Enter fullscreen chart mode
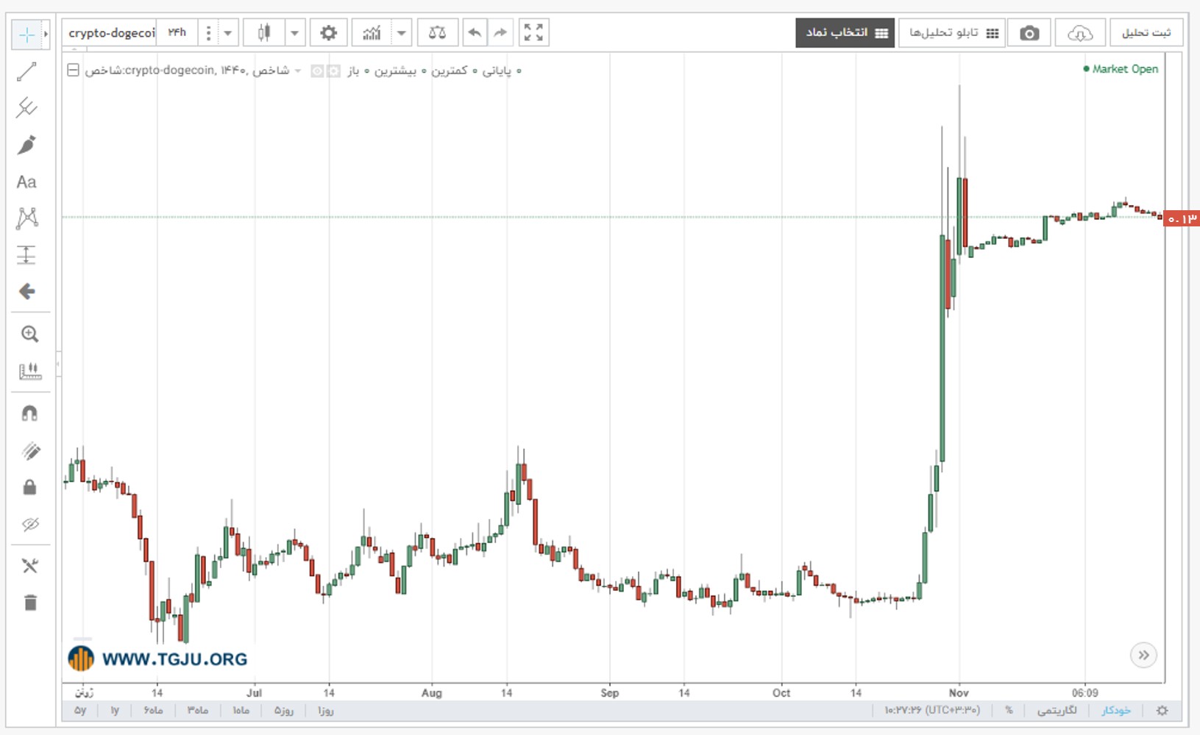Image resolution: width=1200 pixels, height=735 pixels. [x=533, y=33]
